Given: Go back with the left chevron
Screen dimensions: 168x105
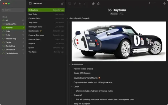Looking at the screenshot, I should click(149, 3).
